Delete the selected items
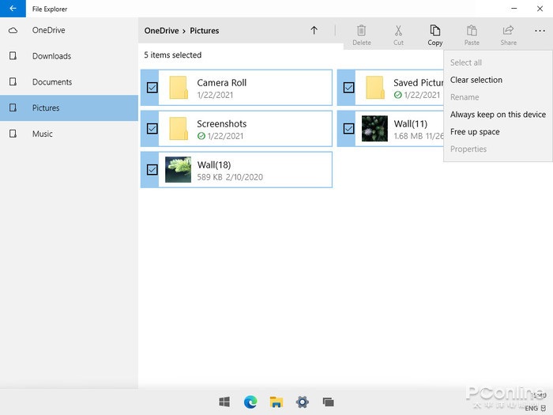This screenshot has width=553, height=415. [362, 35]
